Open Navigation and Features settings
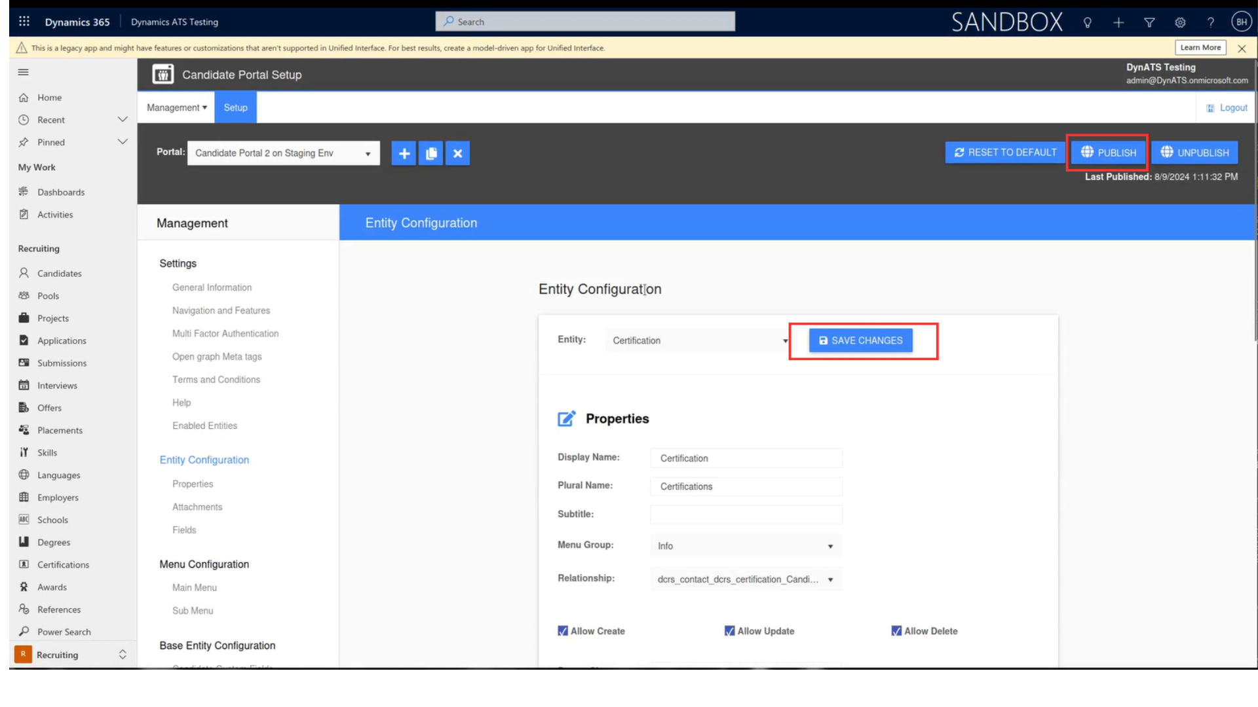Viewport: 1258px width, 707px height. click(221, 310)
